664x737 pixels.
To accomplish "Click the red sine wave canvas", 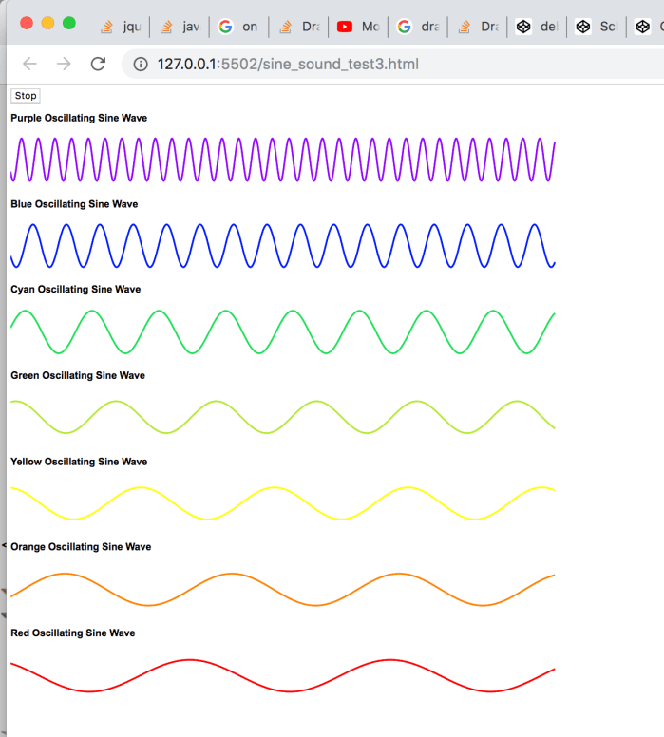I will (x=282, y=674).
